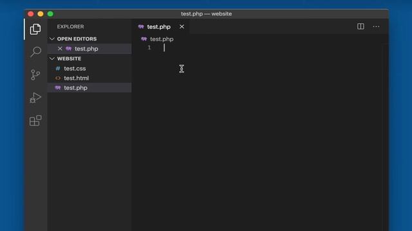Viewport: 412px width, 231px height.
Task: Open the Explorer view in activity bar
Action: [35, 29]
